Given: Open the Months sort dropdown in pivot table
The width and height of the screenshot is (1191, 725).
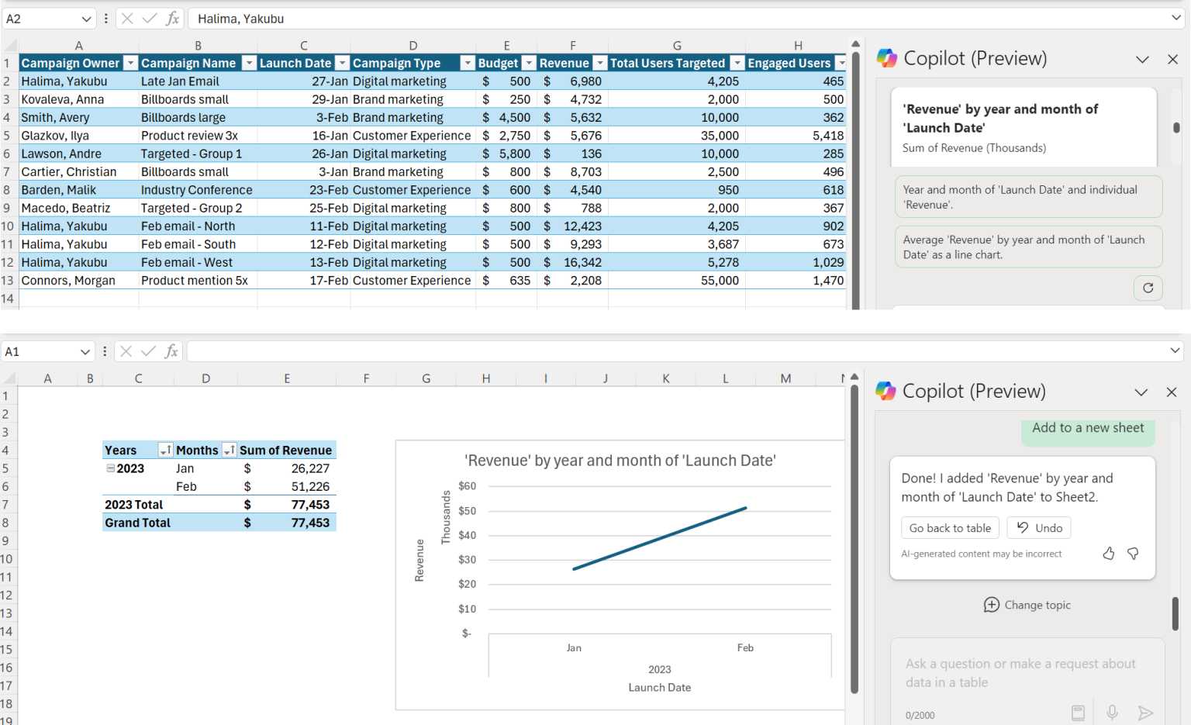Looking at the screenshot, I should 230,450.
